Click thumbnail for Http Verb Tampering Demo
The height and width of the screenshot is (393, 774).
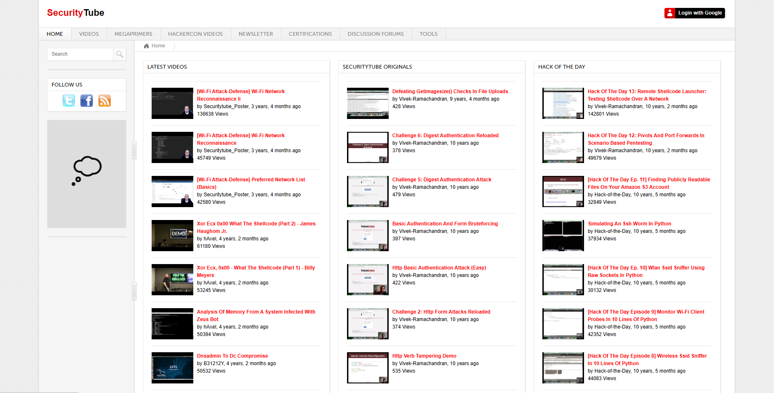pos(368,368)
